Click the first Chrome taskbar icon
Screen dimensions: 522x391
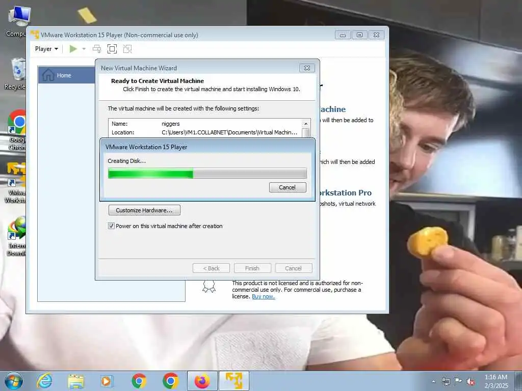coord(139,381)
